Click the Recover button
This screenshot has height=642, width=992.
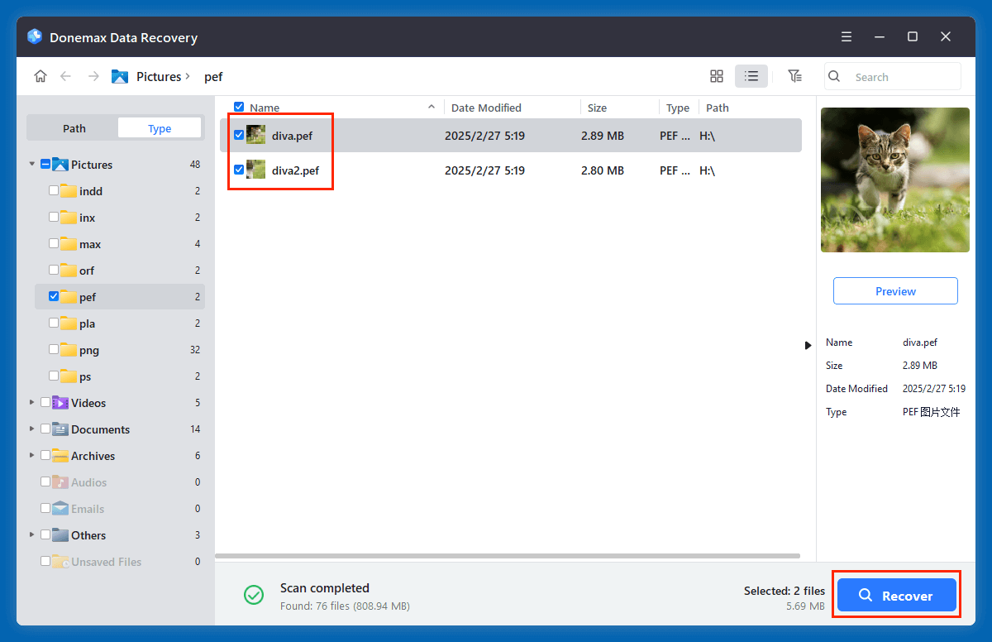[x=896, y=594]
